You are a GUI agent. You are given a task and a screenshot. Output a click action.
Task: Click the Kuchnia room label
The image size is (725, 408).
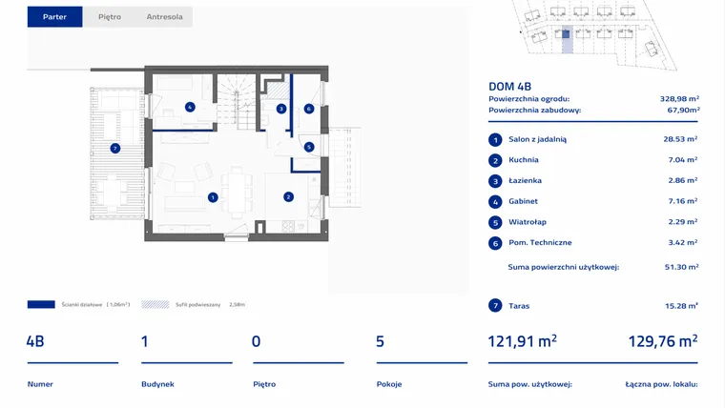(x=524, y=160)
